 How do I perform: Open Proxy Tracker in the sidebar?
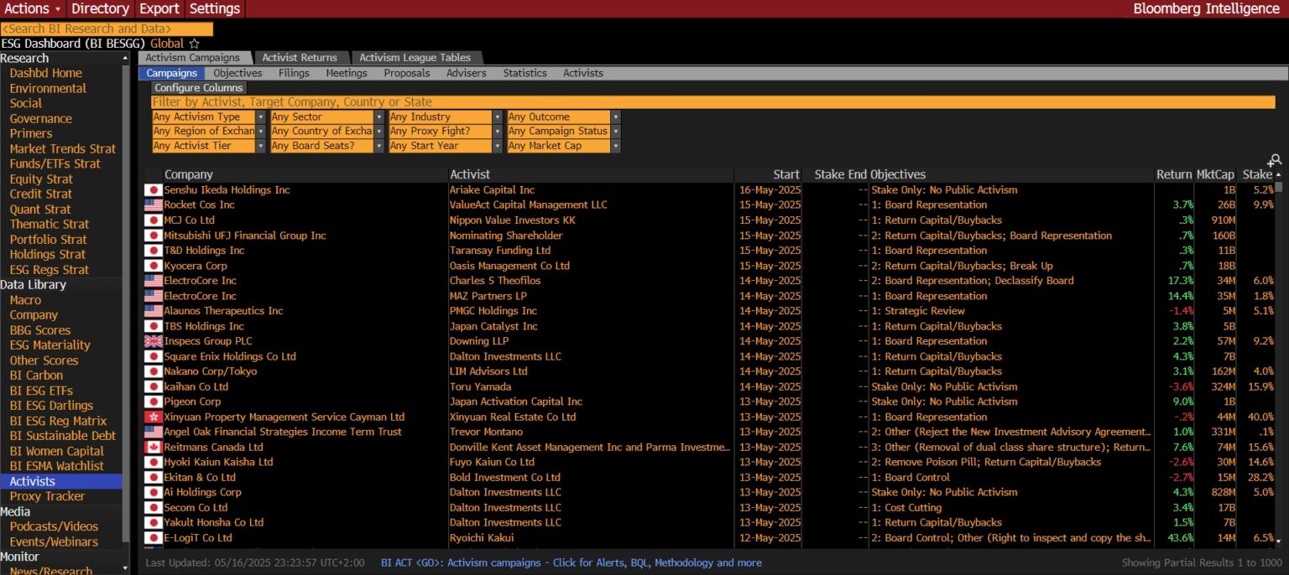47,496
